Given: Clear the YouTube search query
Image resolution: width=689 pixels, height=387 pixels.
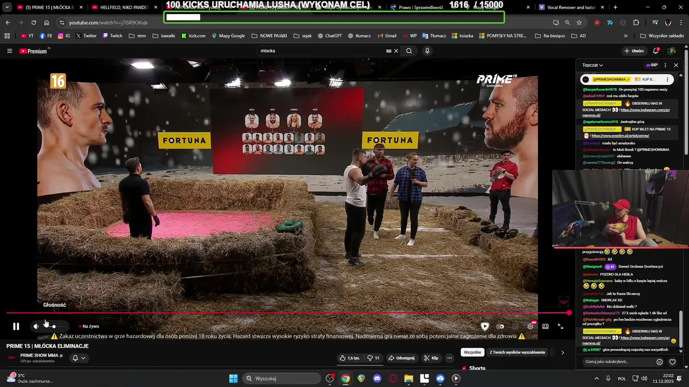Looking at the screenshot, I should coord(396,51).
